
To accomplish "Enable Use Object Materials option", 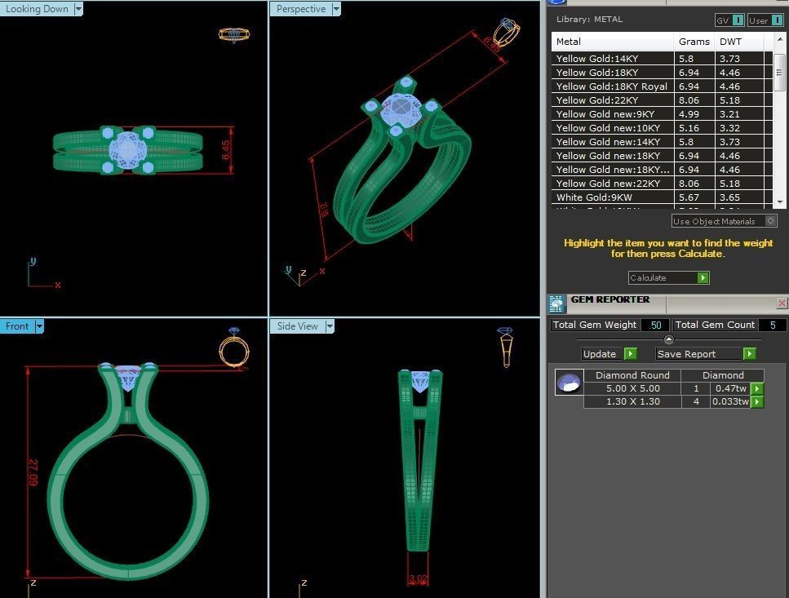I will coord(770,221).
